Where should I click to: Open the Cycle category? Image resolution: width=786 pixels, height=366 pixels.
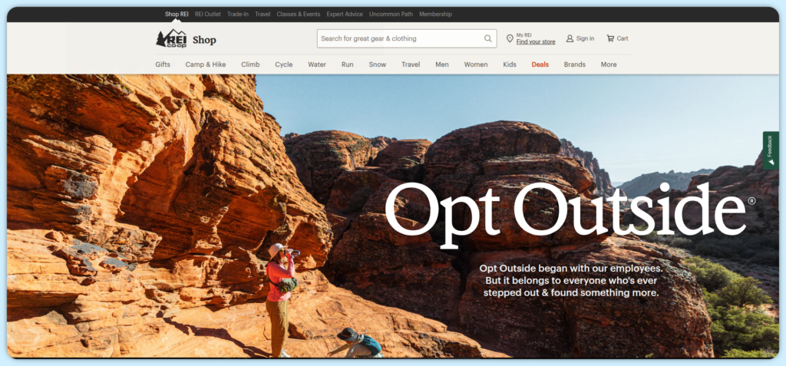(284, 64)
